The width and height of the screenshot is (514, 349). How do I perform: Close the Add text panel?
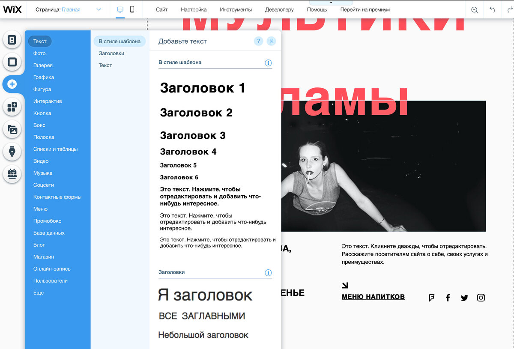(271, 41)
